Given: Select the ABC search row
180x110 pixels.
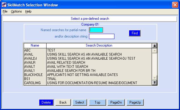Looking at the screenshot, I should [88, 50].
